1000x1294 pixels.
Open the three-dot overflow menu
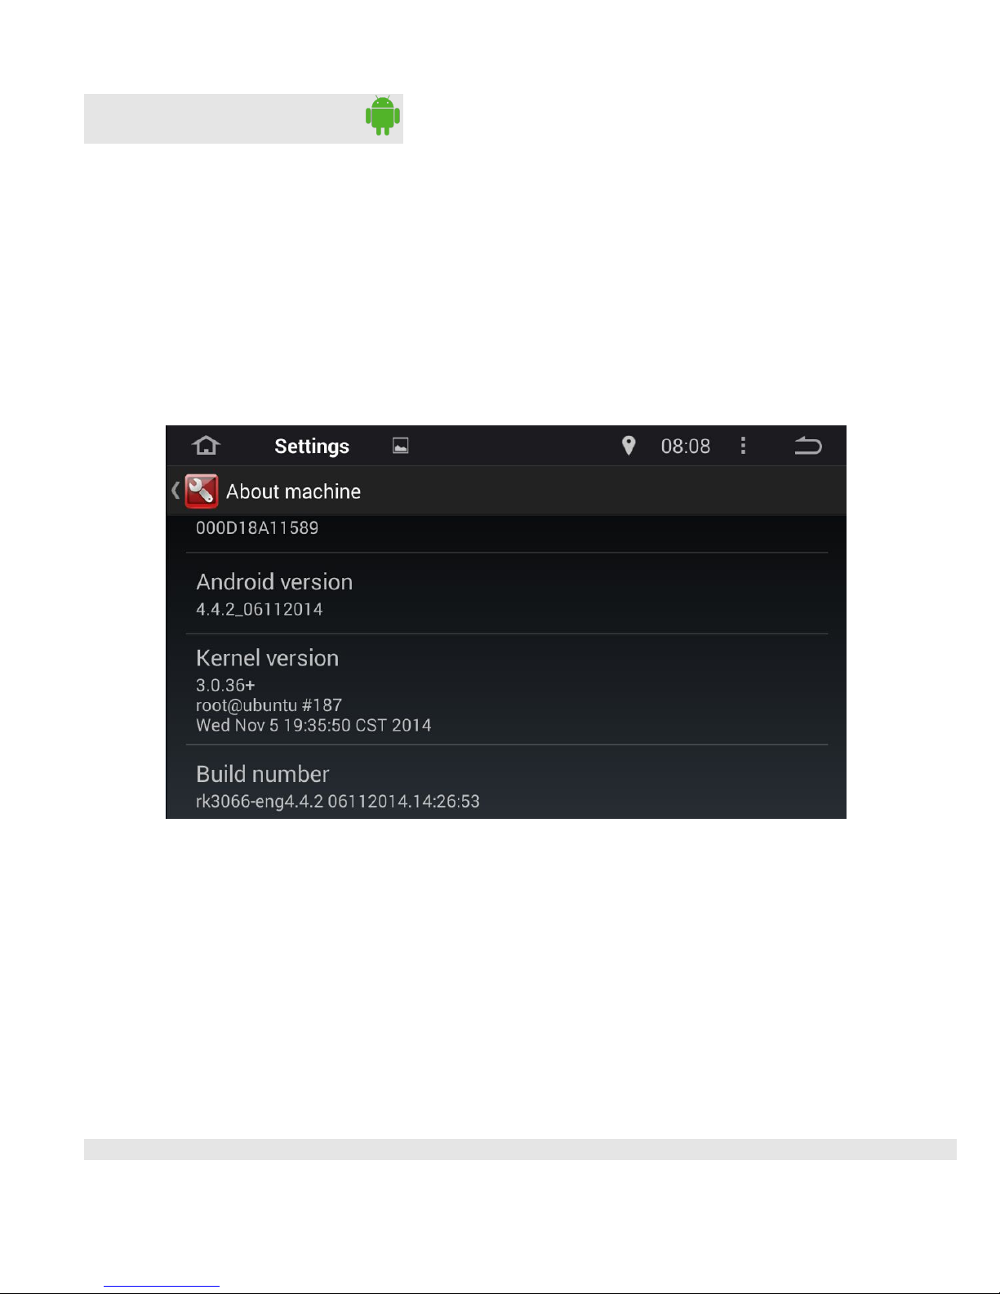[x=743, y=446]
